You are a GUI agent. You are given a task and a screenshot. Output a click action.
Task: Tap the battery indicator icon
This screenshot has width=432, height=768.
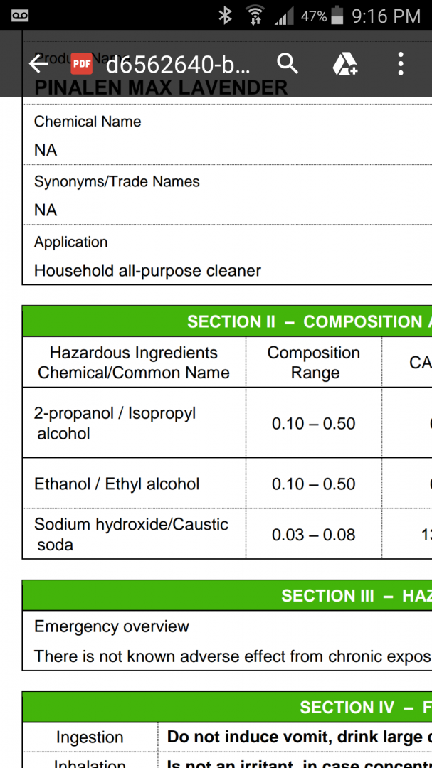[337, 15]
